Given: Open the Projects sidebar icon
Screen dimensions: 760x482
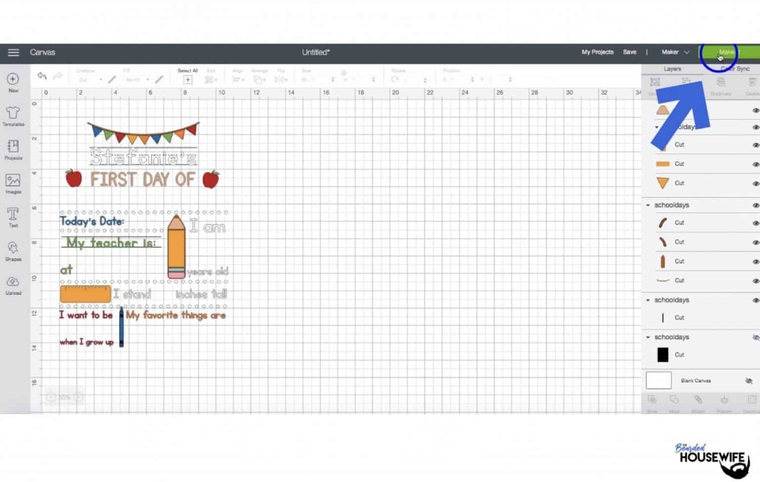Looking at the screenshot, I should pos(13,150).
